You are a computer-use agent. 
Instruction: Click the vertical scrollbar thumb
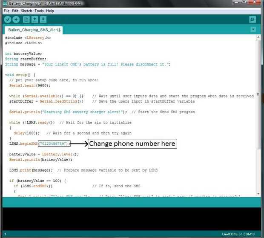point(258,94)
